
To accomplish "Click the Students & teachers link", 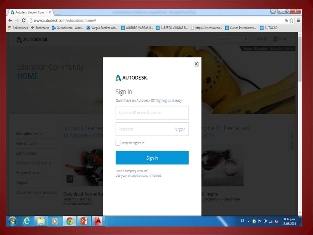I will 78,199.
